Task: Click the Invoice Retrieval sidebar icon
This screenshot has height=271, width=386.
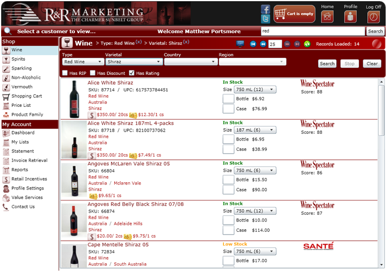Action: pyautogui.click(x=6, y=161)
